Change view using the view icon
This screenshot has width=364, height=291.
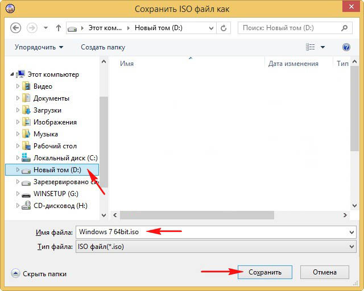(x=310, y=47)
